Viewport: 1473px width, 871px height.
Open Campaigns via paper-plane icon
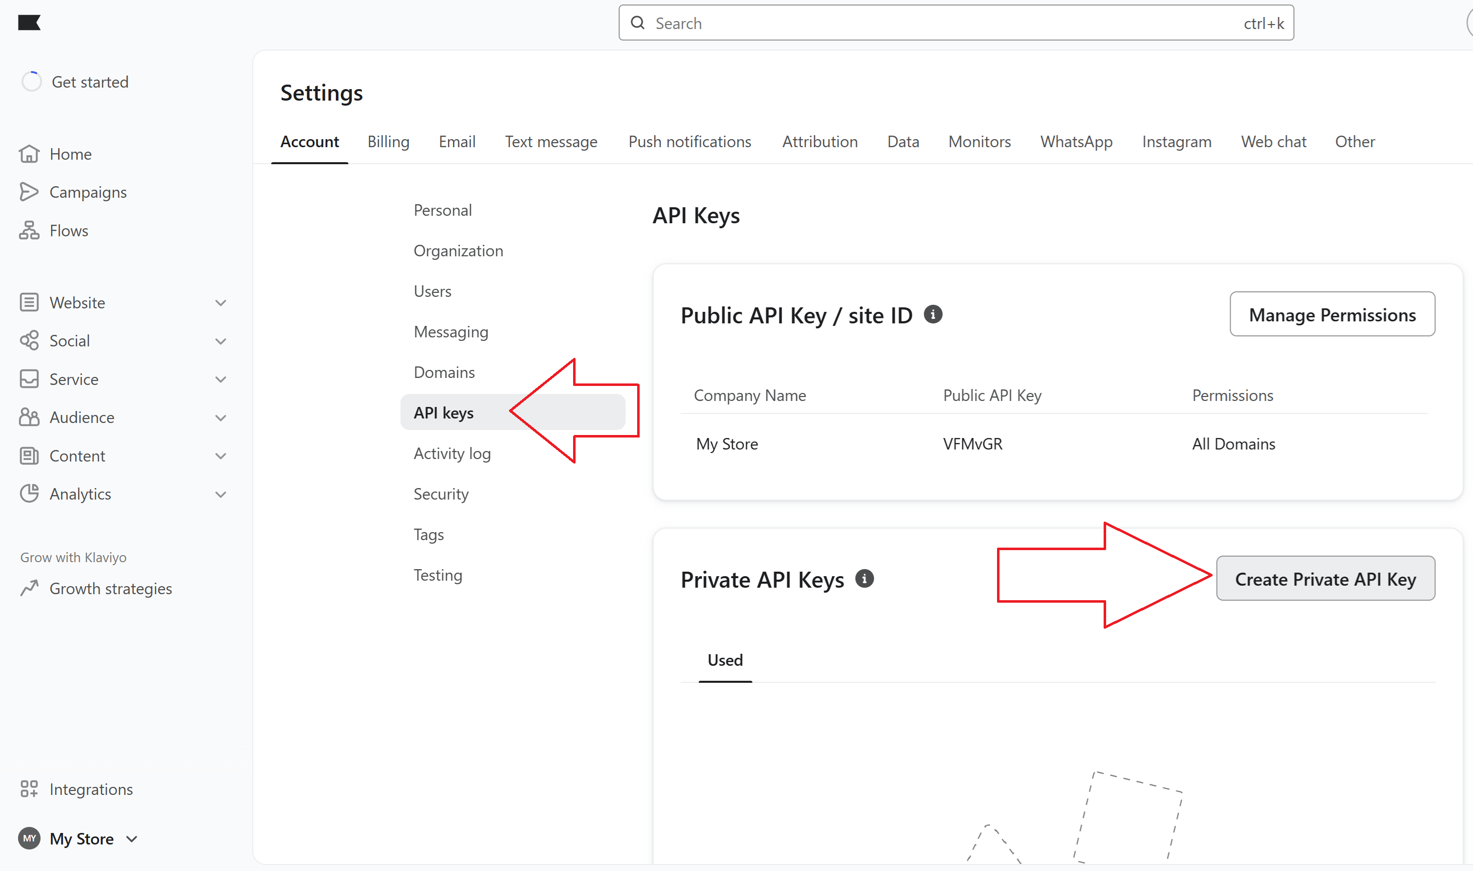pos(29,192)
